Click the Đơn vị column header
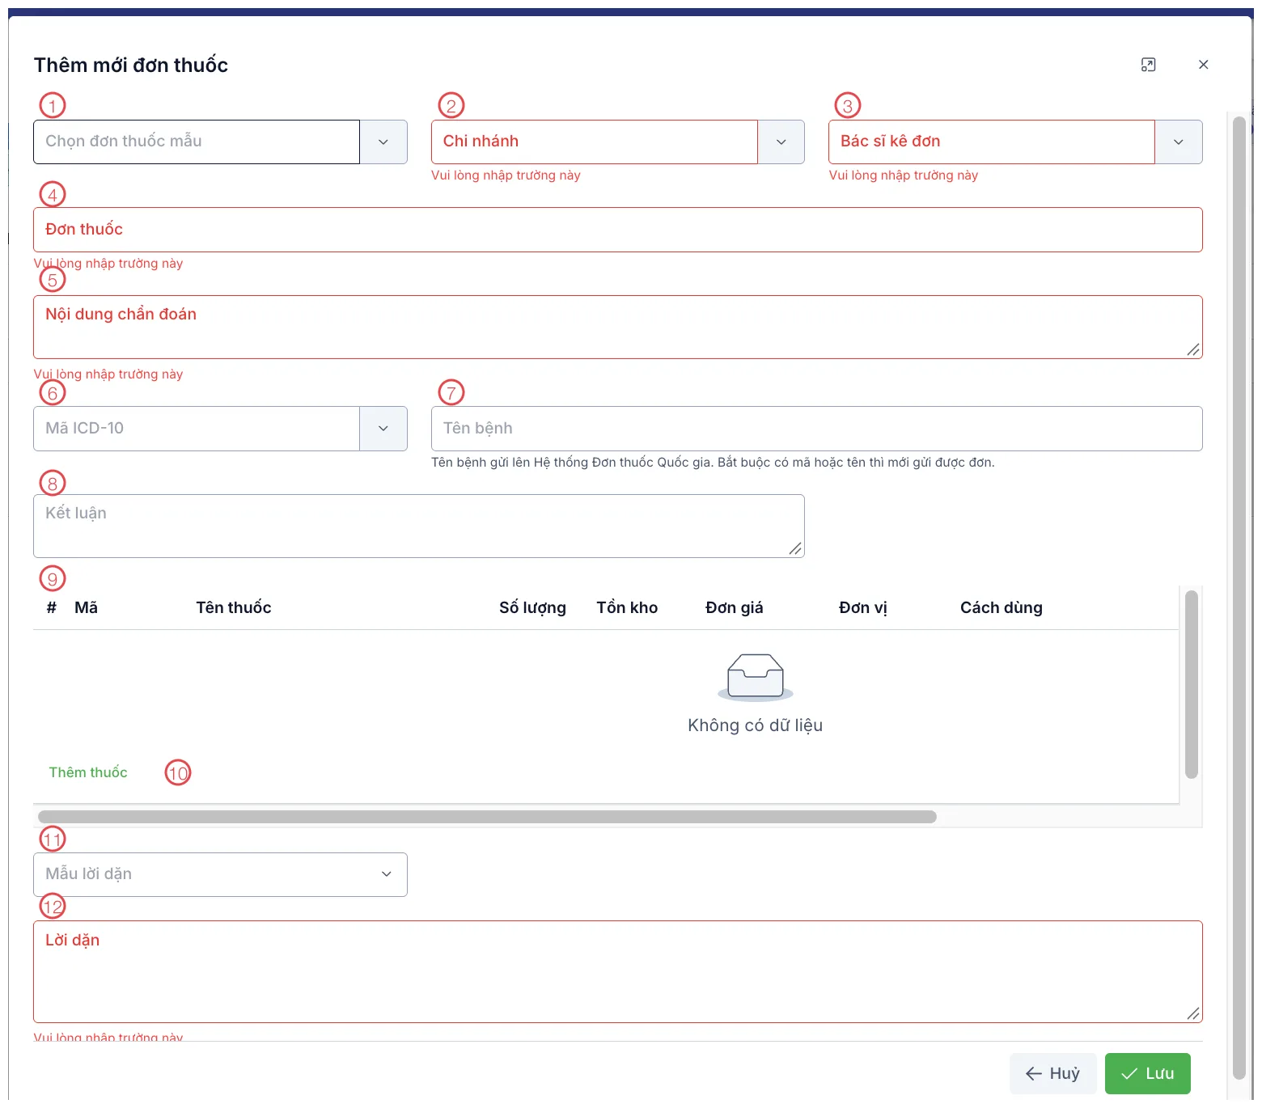This screenshot has width=1262, height=1108. pyautogui.click(x=863, y=607)
